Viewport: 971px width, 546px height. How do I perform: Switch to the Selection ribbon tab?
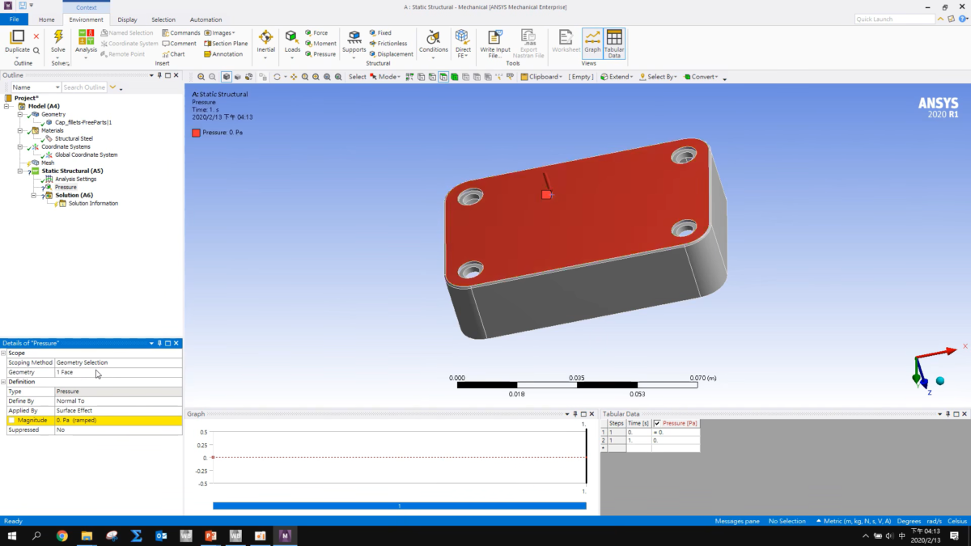[163, 19]
